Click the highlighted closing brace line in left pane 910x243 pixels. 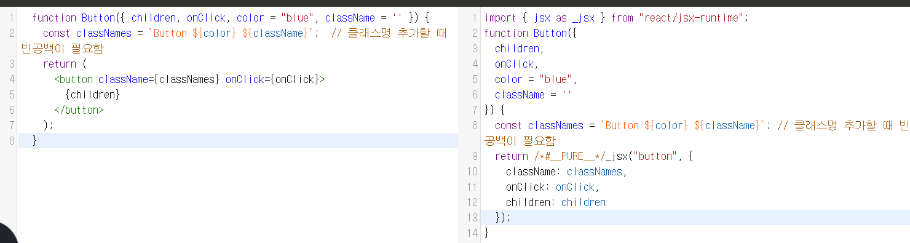(237, 141)
